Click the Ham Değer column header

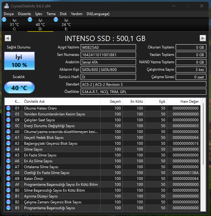184,102
